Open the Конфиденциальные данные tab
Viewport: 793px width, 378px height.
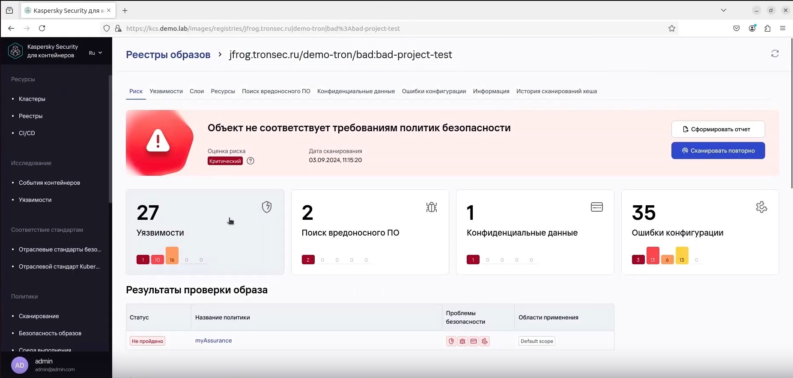[356, 91]
